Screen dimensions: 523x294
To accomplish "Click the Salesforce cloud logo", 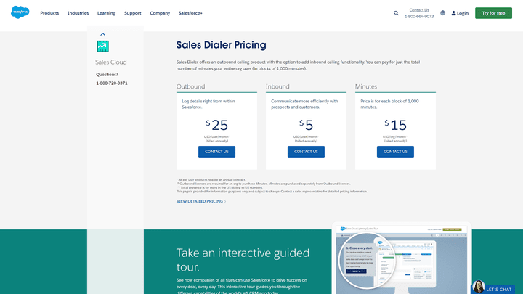I will [20, 12].
